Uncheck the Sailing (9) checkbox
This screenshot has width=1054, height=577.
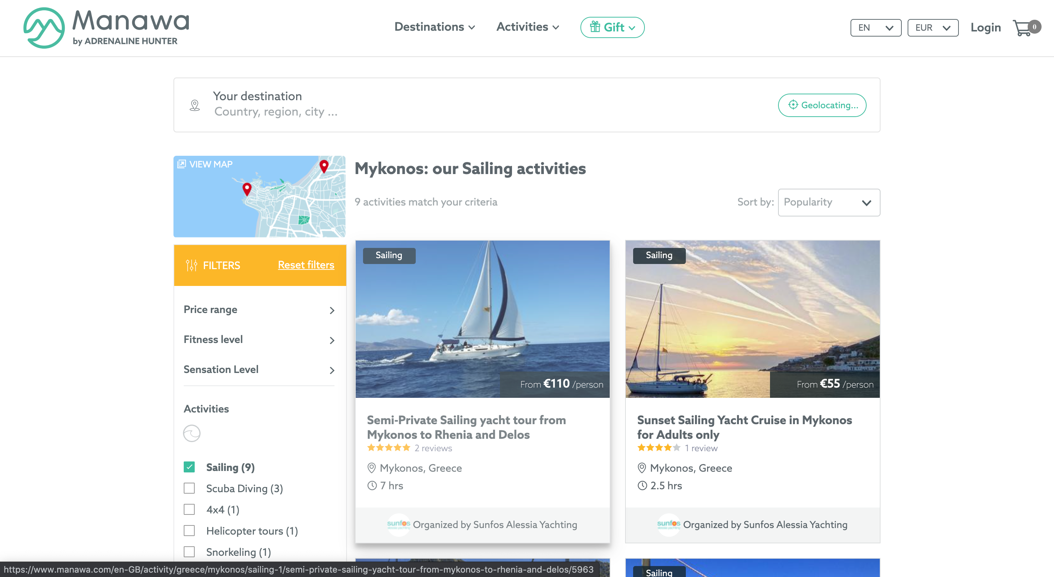click(x=189, y=467)
